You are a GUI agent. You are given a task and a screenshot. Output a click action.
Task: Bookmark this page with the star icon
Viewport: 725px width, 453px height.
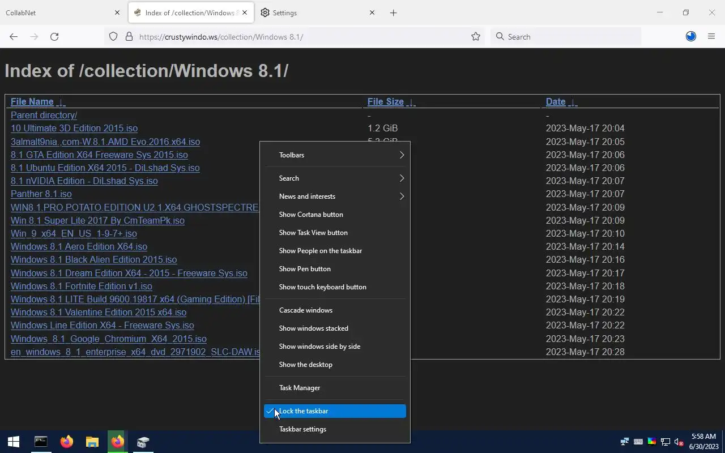pos(476,36)
